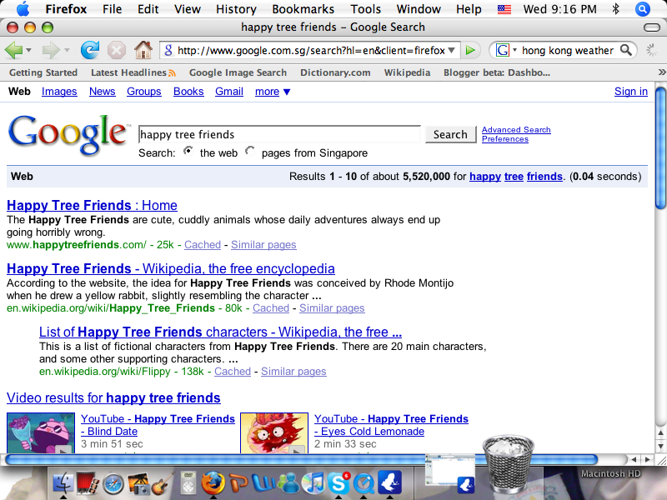Open PowerPoint from the Dock
Image resolution: width=667 pixels, height=500 pixels.
click(238, 483)
